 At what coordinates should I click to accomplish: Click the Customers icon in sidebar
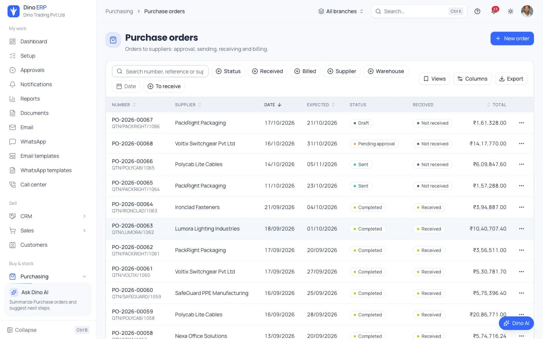pyautogui.click(x=12, y=245)
